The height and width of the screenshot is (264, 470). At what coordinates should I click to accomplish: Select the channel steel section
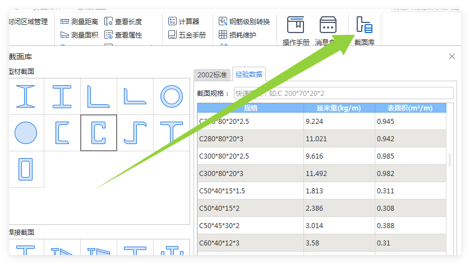(x=62, y=133)
